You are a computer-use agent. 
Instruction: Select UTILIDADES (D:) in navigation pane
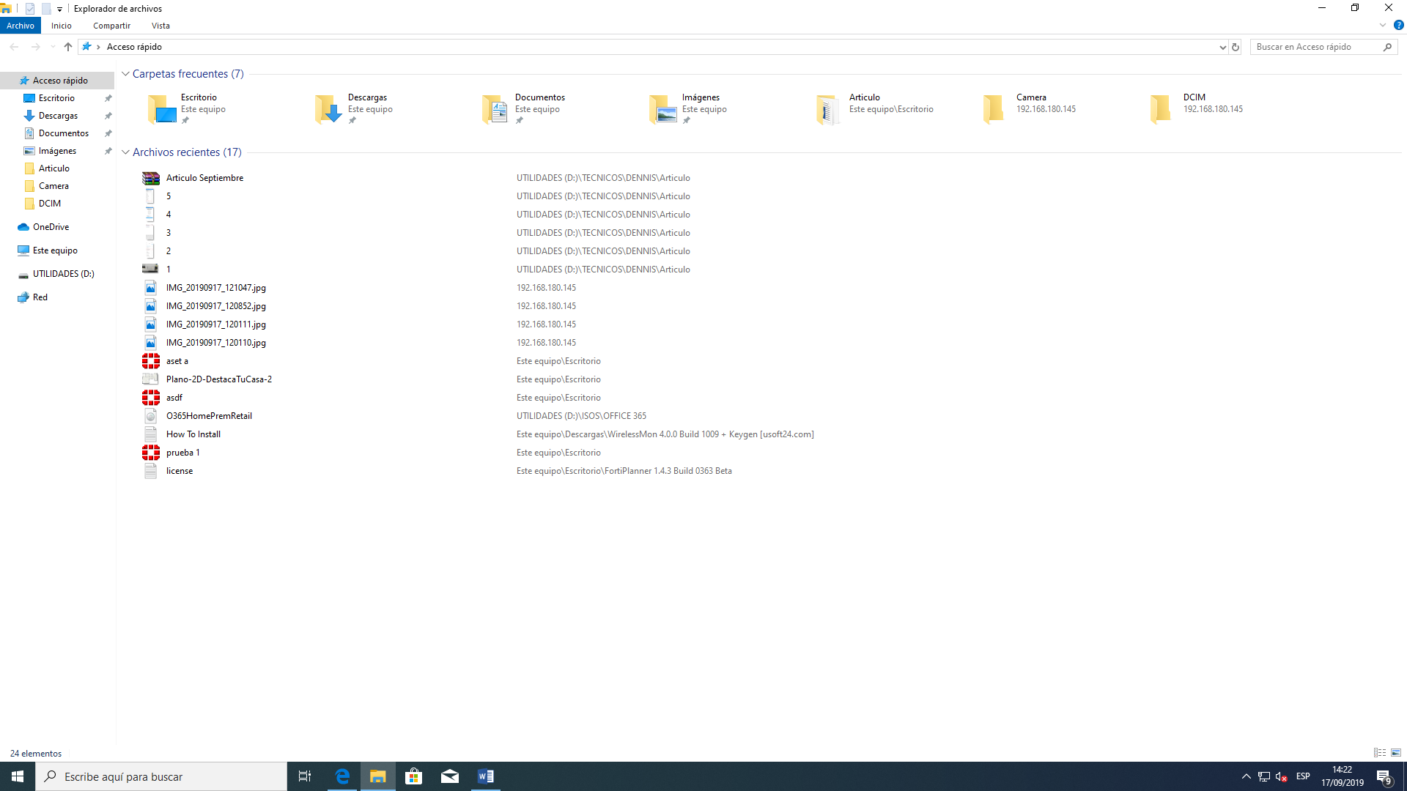click(x=63, y=274)
